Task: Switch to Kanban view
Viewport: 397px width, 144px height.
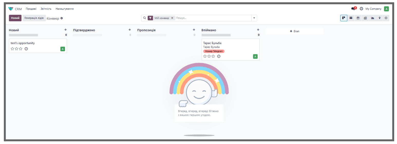Action: [344, 18]
